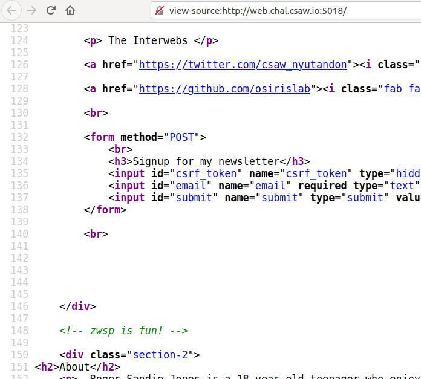This screenshot has width=421, height=379.
Task: Open the twitter.com/csaw_nyutandon link
Action: [x=243, y=65]
